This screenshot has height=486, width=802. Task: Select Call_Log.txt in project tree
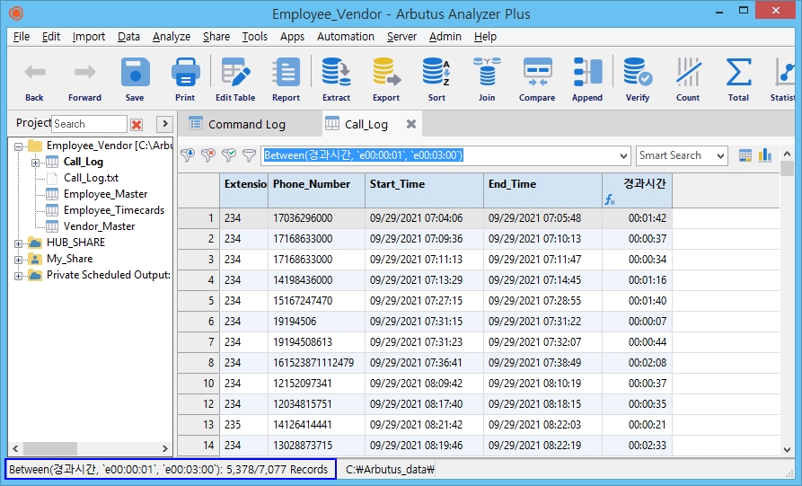pyautogui.click(x=91, y=178)
